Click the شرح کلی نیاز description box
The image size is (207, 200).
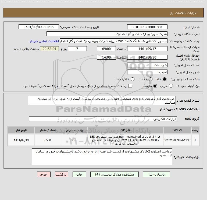click(x=102, y=100)
